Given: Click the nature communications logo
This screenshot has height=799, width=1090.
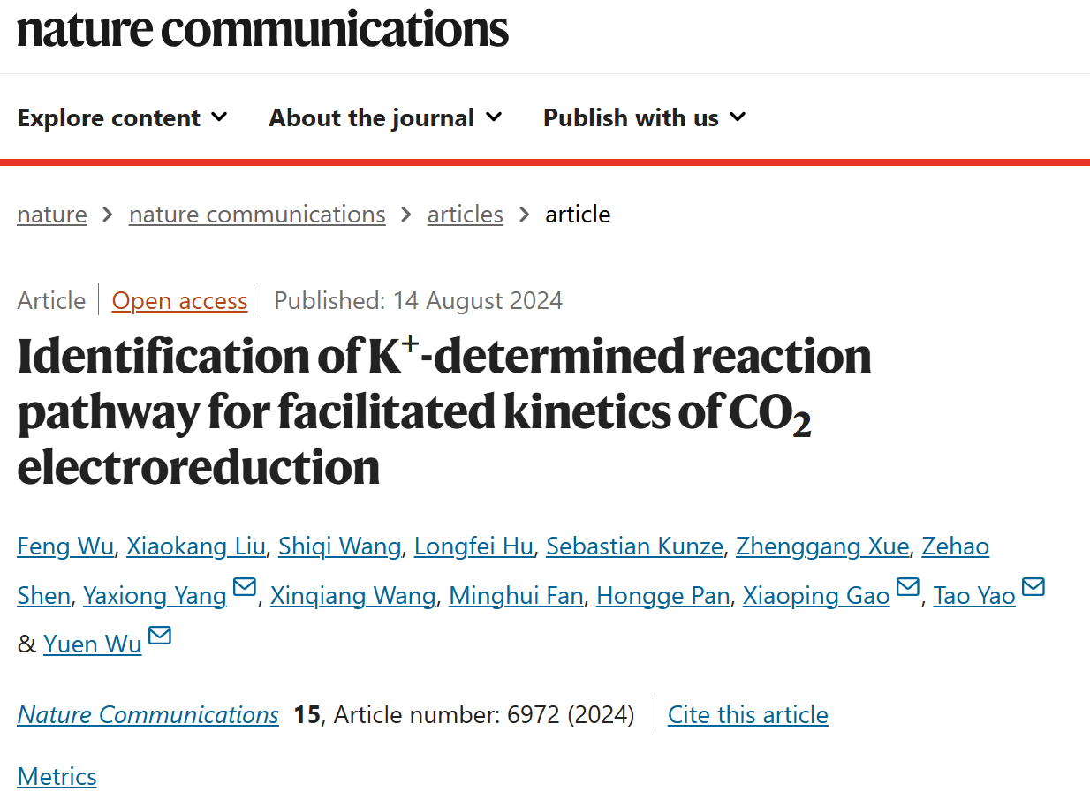Looking at the screenshot, I should [262, 28].
